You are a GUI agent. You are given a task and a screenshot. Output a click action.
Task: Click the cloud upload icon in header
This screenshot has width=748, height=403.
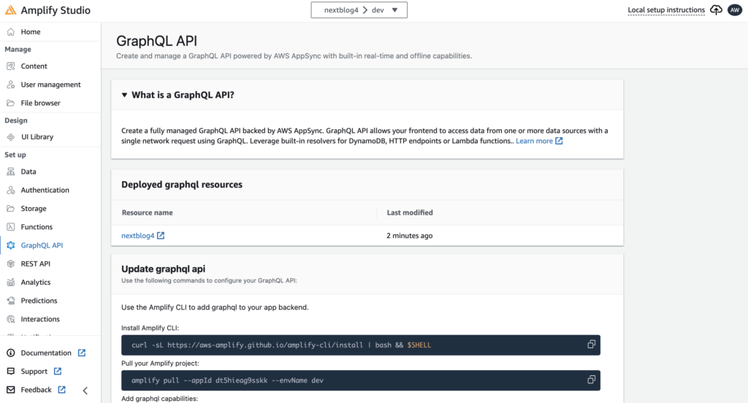[716, 10]
